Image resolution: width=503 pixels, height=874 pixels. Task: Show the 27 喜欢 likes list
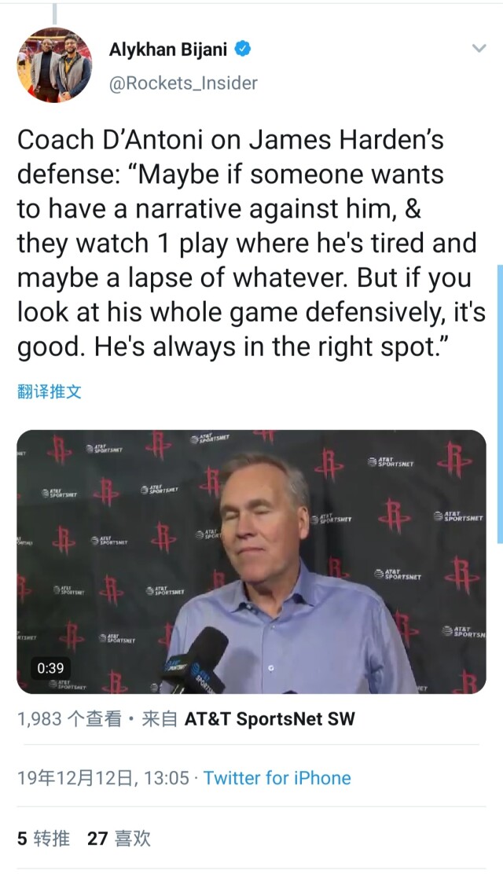[x=119, y=838]
